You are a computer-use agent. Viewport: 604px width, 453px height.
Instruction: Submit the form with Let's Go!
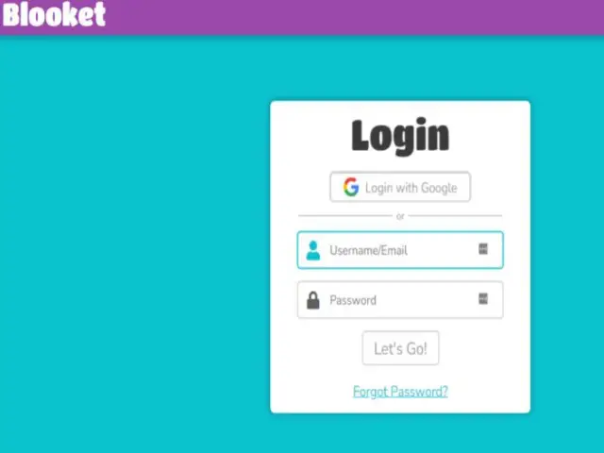[400, 348]
